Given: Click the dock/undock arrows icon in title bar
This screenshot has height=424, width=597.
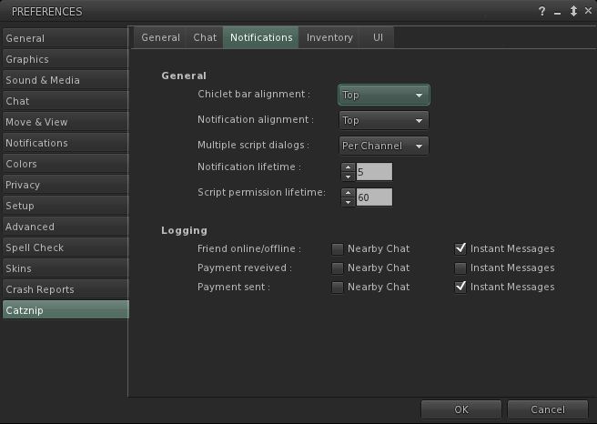Looking at the screenshot, I should click(x=572, y=11).
